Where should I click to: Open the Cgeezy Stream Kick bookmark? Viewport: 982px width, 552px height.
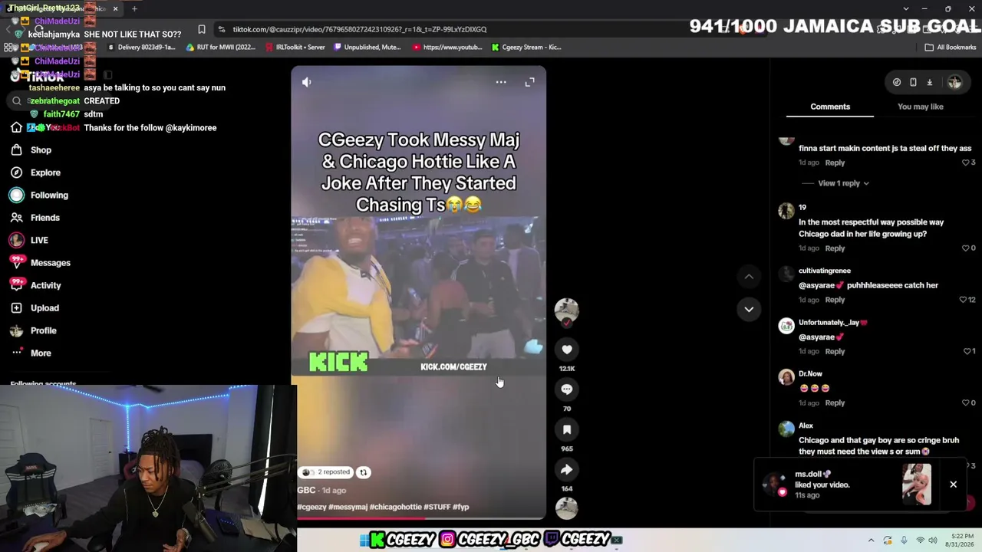coord(526,48)
